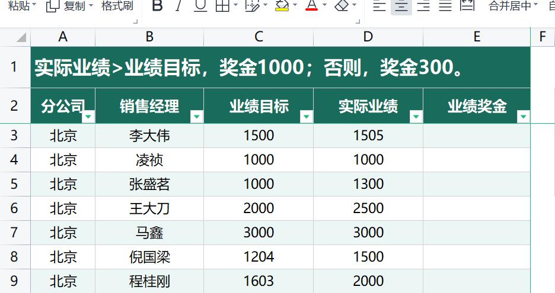Select column F header
This screenshot has width=555, height=293.
[543, 37]
